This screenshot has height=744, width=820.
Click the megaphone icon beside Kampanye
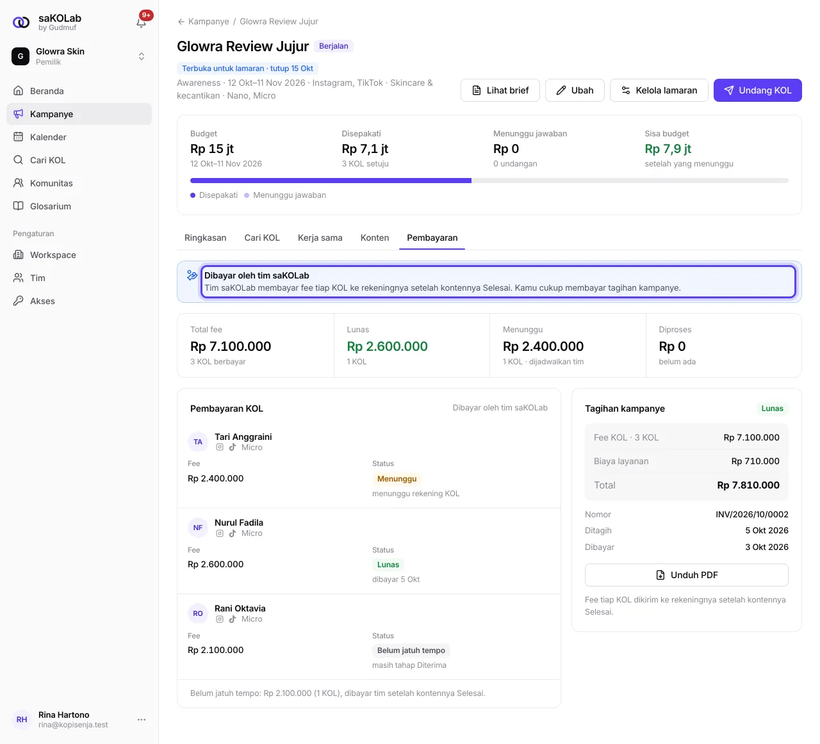19,114
